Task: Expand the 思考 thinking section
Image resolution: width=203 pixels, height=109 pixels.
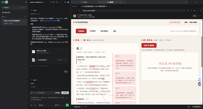Action: tap(34, 87)
